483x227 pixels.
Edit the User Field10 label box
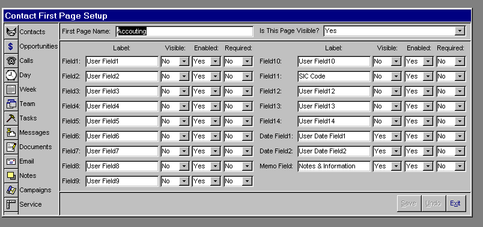pyautogui.click(x=334, y=62)
